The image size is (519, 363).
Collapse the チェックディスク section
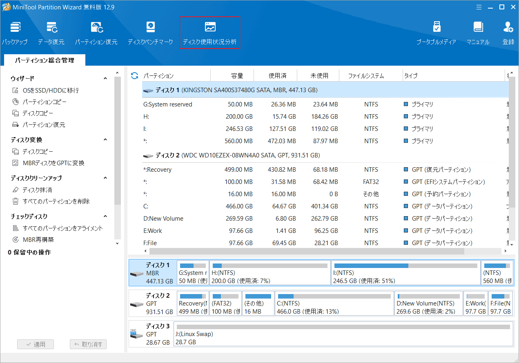pos(105,216)
